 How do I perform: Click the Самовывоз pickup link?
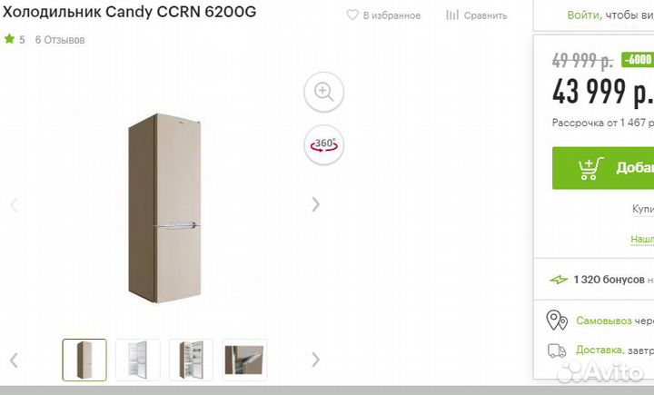(x=604, y=321)
